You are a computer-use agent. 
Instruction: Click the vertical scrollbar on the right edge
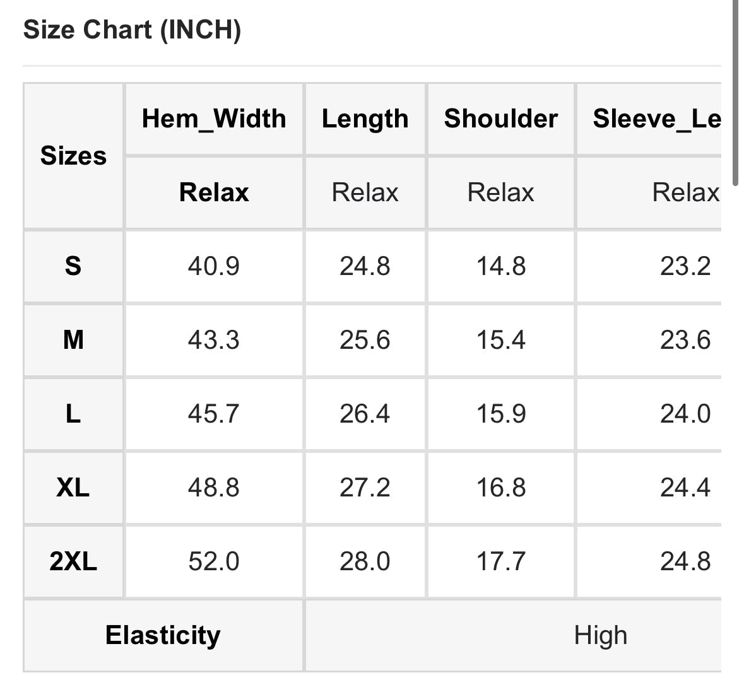736,95
